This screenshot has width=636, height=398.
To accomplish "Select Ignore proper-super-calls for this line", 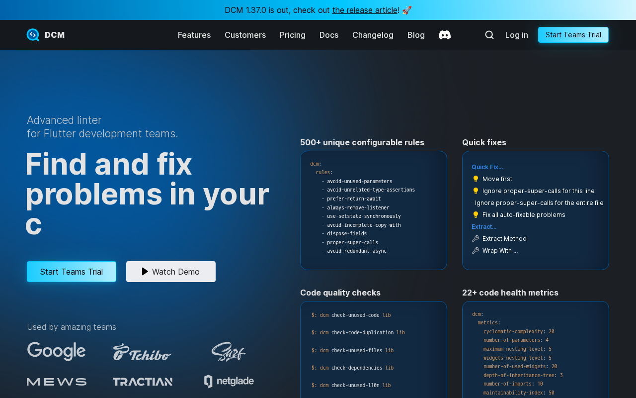I will [539, 191].
